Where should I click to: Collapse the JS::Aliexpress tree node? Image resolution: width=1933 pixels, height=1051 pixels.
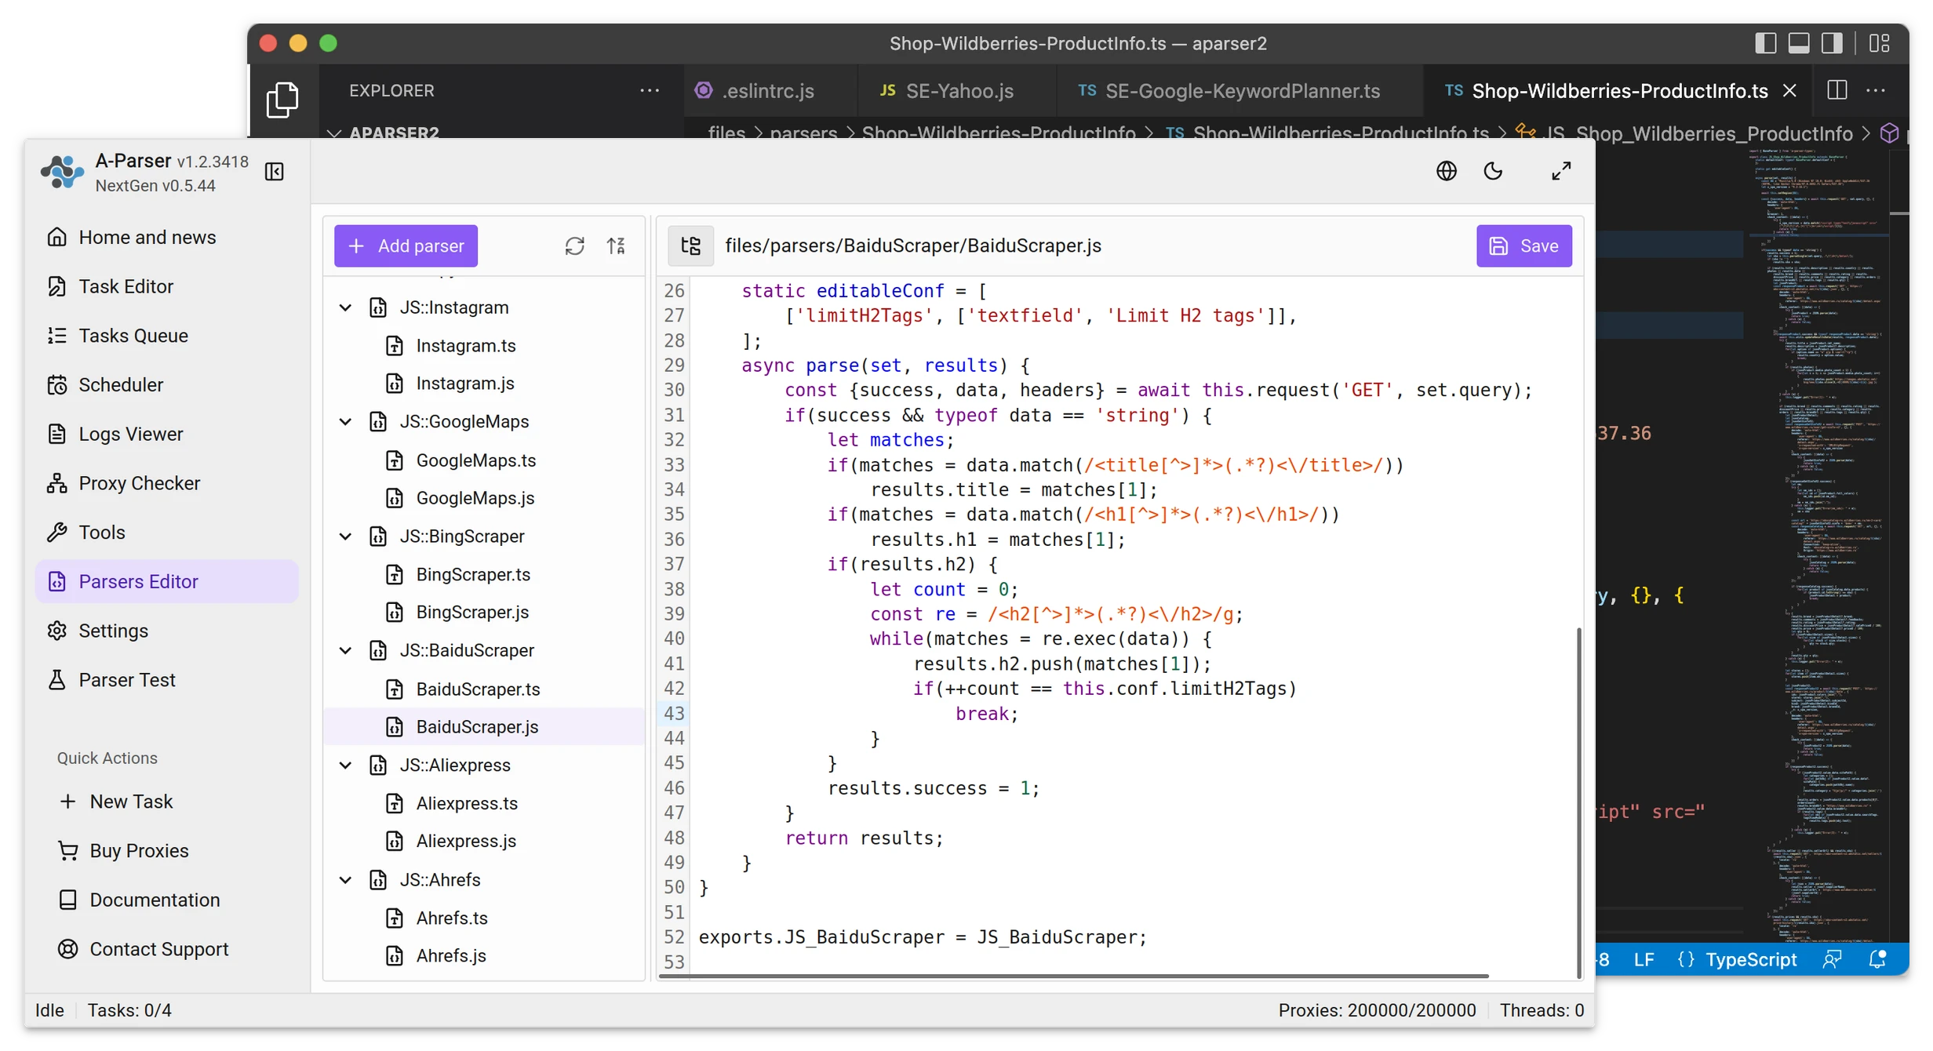coord(345,766)
